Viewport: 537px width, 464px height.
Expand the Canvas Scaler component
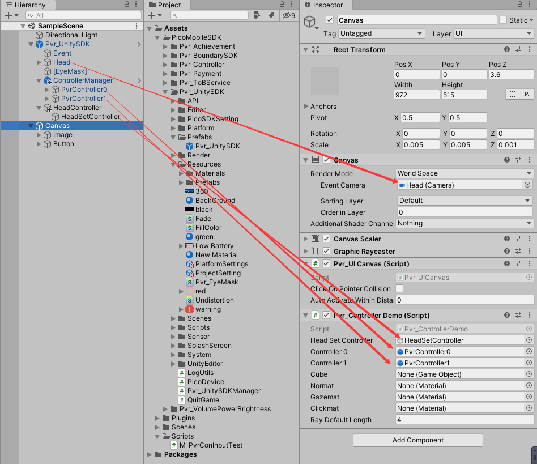point(305,239)
